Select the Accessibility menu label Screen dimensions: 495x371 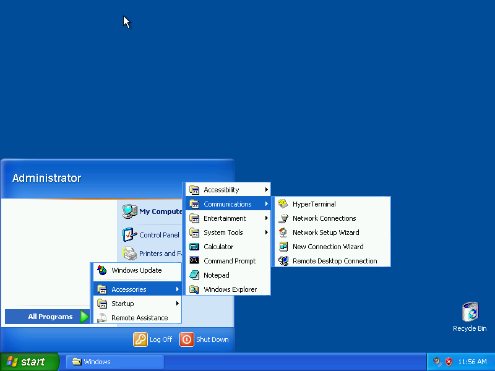click(222, 190)
